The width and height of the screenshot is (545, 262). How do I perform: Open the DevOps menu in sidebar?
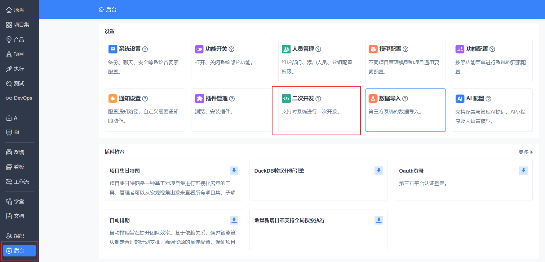coord(19,98)
